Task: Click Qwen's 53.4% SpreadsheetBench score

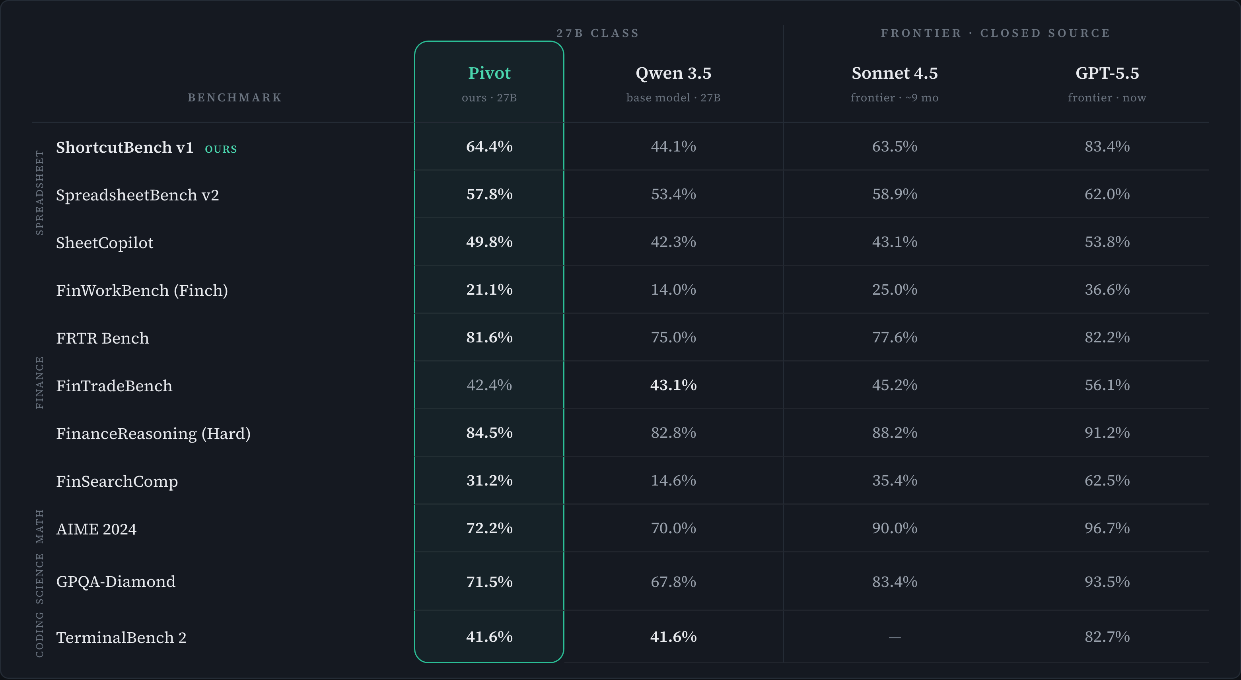Action: [673, 194]
